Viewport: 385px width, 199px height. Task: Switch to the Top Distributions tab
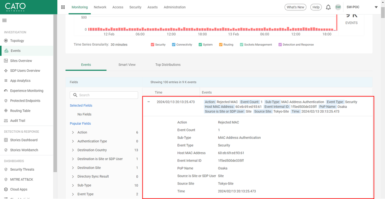168,64
